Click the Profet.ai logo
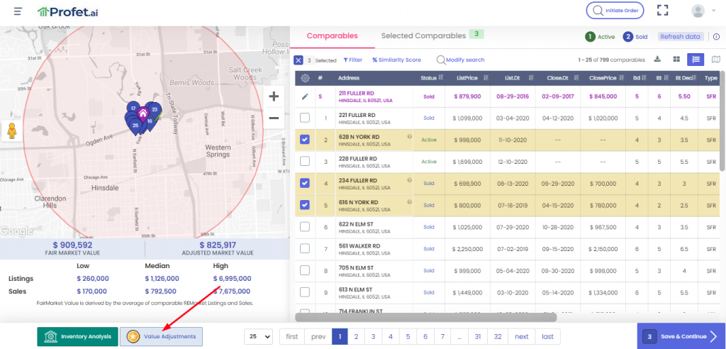This screenshot has height=349, width=726. tap(67, 11)
